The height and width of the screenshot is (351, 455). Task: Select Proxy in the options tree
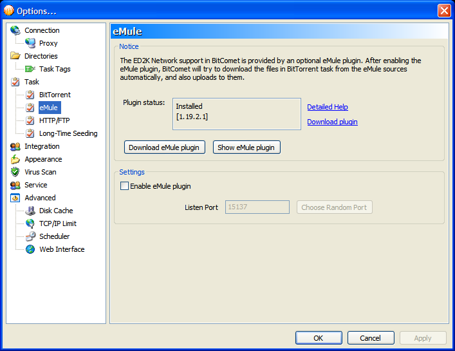click(48, 43)
